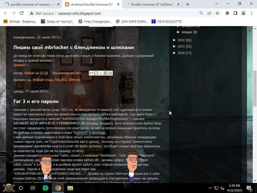This screenshot has width=257, height=193.
Task: Open the notification center icon
Action: 249,188
